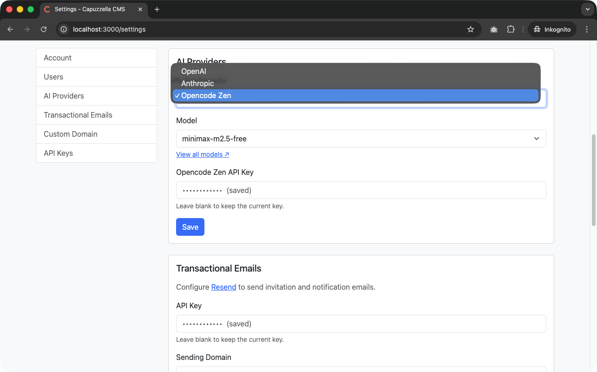Choose Opencode Zen in the provider list

point(355,95)
